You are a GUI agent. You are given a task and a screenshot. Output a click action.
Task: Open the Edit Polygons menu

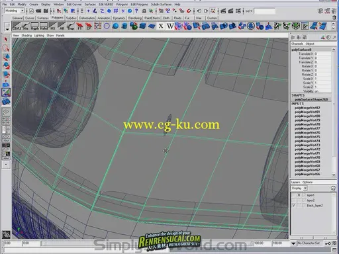pos(139,4)
